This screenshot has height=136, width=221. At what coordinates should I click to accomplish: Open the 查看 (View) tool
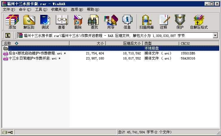62,22
